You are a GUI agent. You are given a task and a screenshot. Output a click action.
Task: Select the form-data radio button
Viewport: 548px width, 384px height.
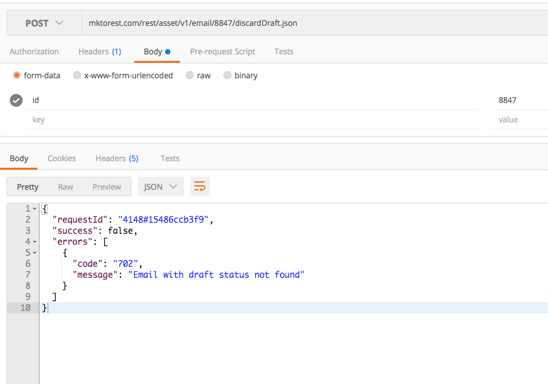click(x=17, y=75)
